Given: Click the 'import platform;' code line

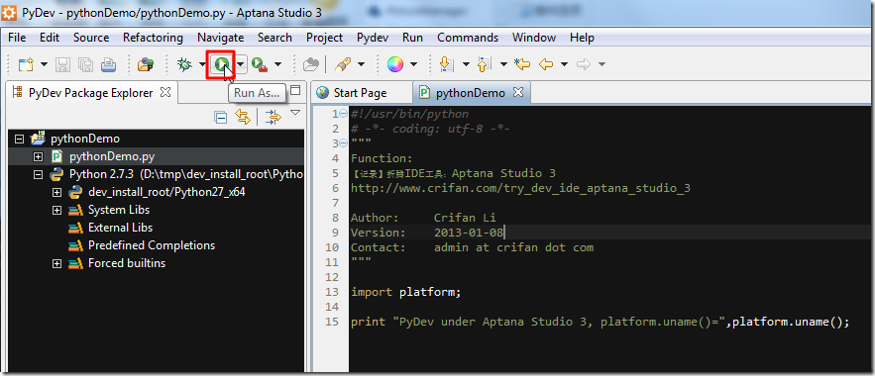Looking at the screenshot, I should tap(406, 292).
